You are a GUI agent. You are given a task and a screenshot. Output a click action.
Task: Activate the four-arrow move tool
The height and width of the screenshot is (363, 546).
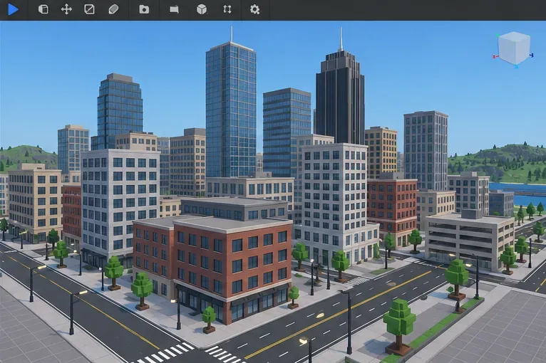pyautogui.click(x=66, y=9)
